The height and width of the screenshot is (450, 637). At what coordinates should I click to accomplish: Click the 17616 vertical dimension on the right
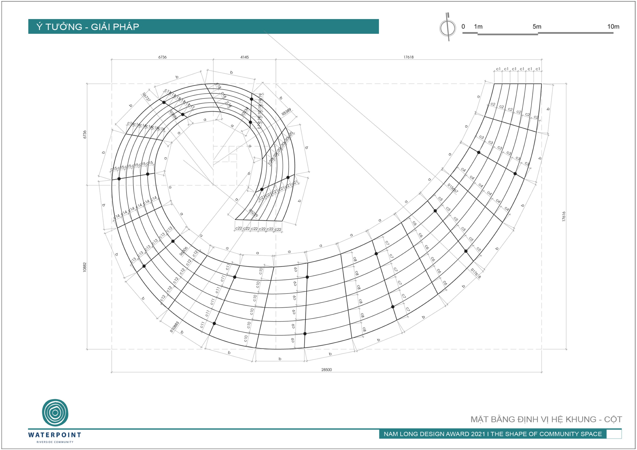coord(563,216)
